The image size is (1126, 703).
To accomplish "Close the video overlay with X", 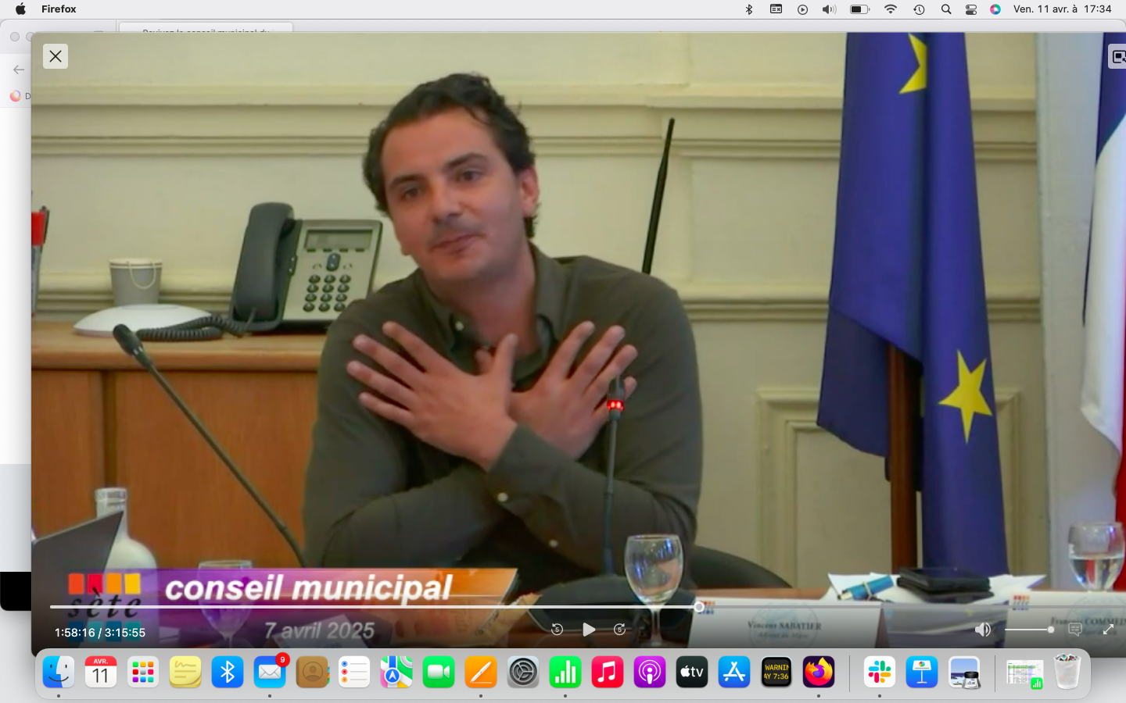I will click(x=56, y=56).
